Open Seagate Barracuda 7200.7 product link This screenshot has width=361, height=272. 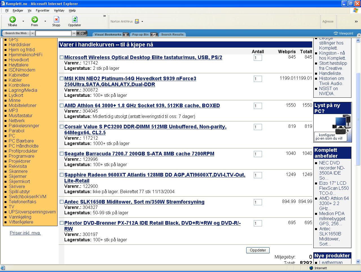[x=139, y=154]
